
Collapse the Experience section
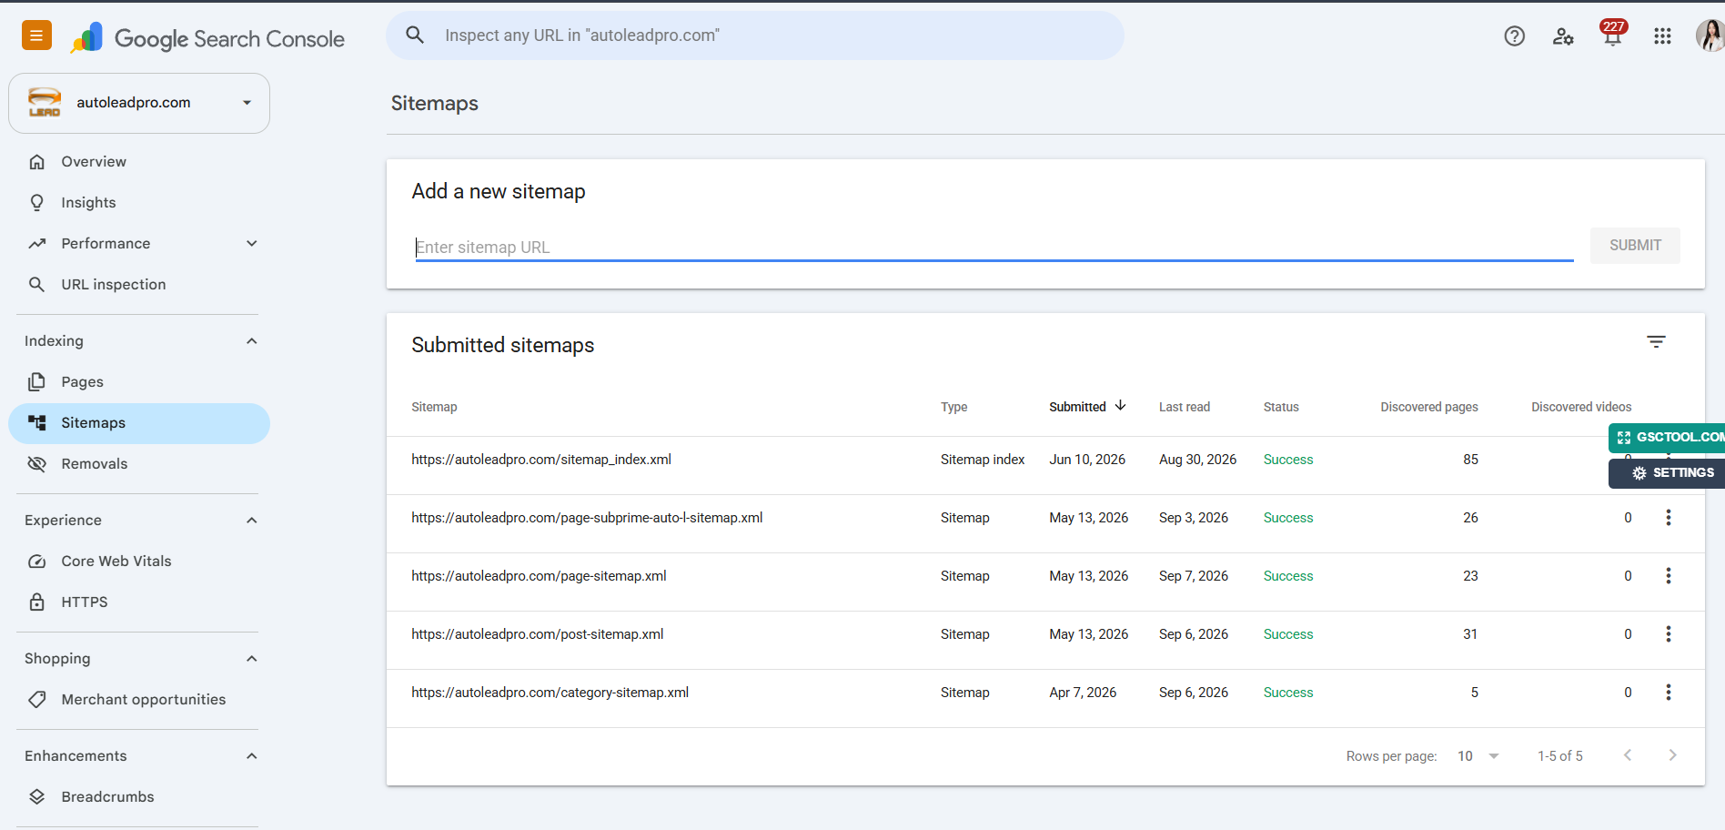click(252, 521)
